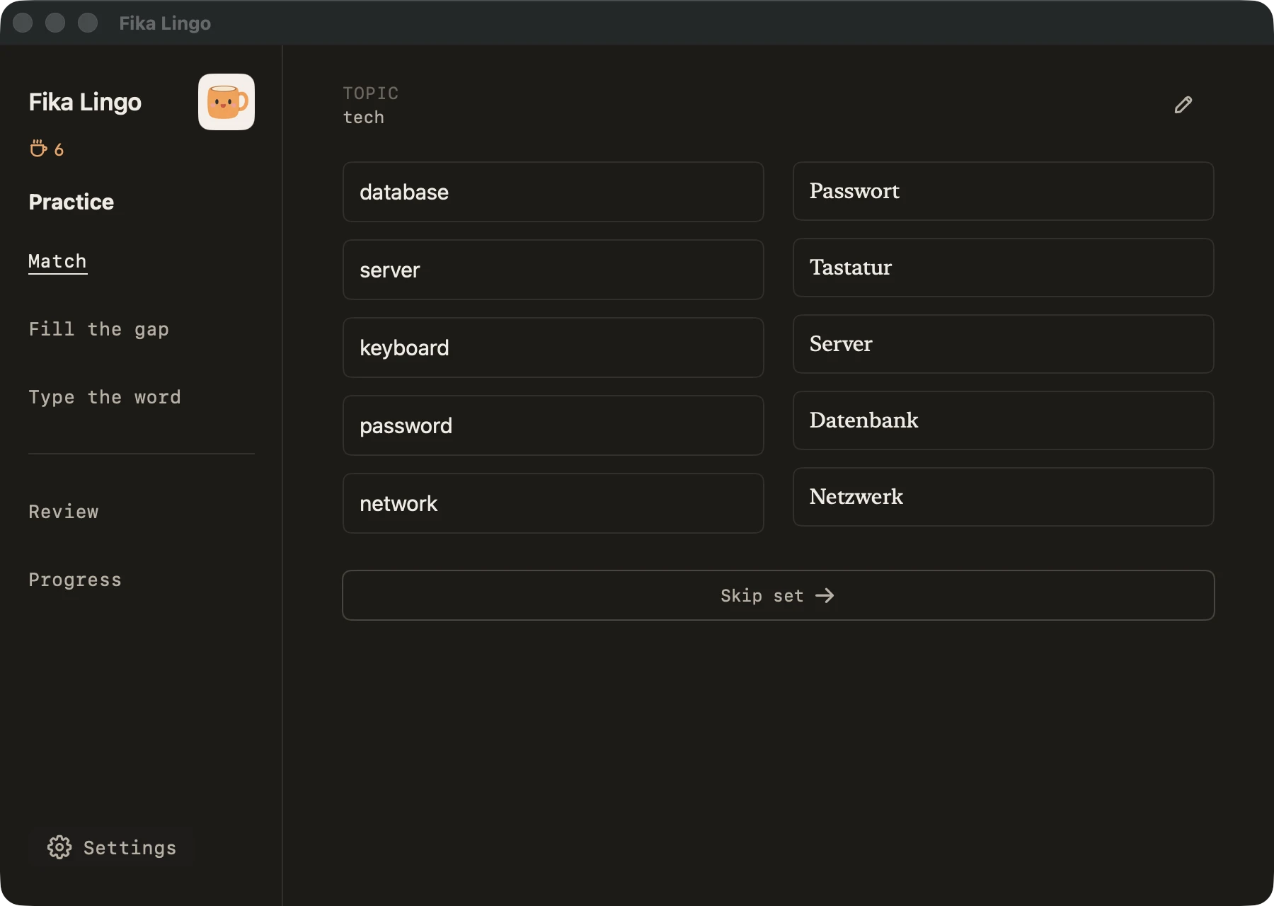This screenshot has width=1274, height=906.
Task: Select Type the word practice mode
Action: 105,397
